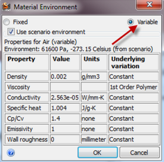Click the blue help question mark icon

coord(11,153)
